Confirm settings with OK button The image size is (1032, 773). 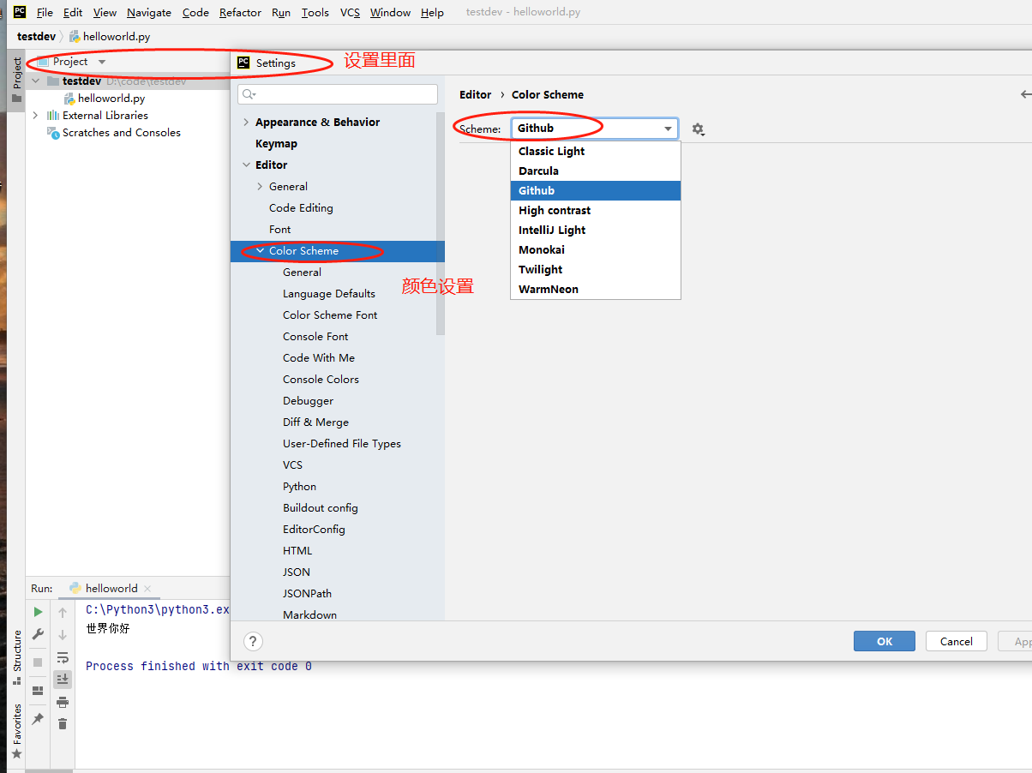pyautogui.click(x=885, y=641)
